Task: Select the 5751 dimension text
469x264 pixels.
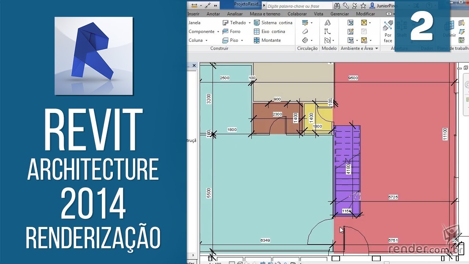Action: pos(393,241)
